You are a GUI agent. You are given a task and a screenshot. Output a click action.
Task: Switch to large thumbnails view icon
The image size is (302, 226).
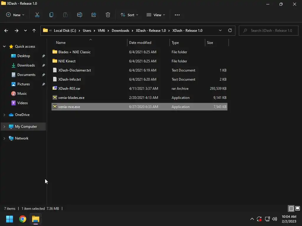coord(298,208)
